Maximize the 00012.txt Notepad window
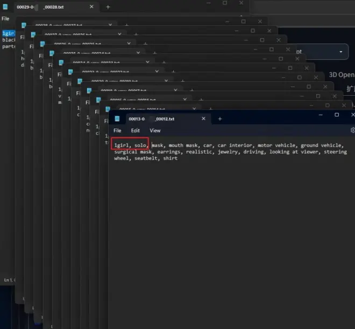 coord(337,115)
